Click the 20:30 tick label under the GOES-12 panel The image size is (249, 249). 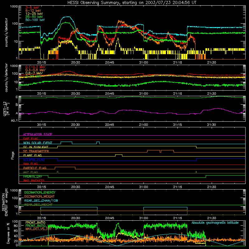click(76, 125)
